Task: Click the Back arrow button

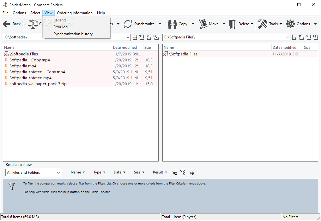Action: [x=12, y=24]
